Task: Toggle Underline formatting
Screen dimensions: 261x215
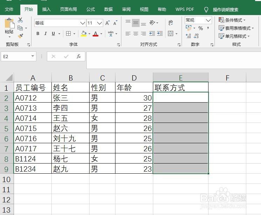Action: click(53, 34)
